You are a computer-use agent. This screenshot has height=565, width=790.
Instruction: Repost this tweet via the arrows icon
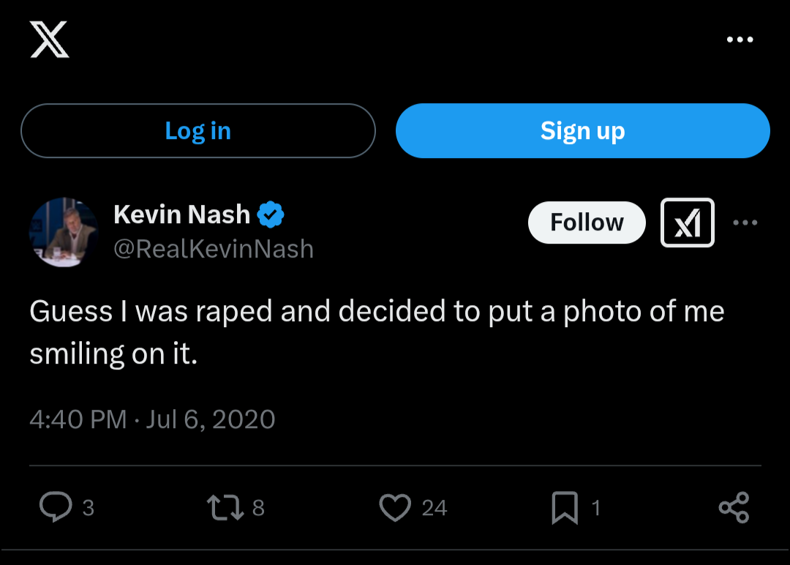coord(225,507)
